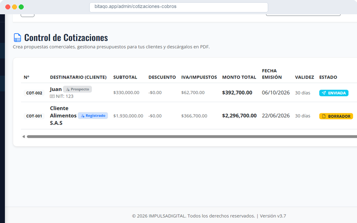This screenshot has height=223, width=357.
Task: Click the total amount $2,296,700.00
Action: (x=239, y=116)
